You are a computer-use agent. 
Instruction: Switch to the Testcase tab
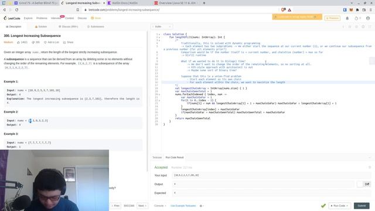click(157, 158)
